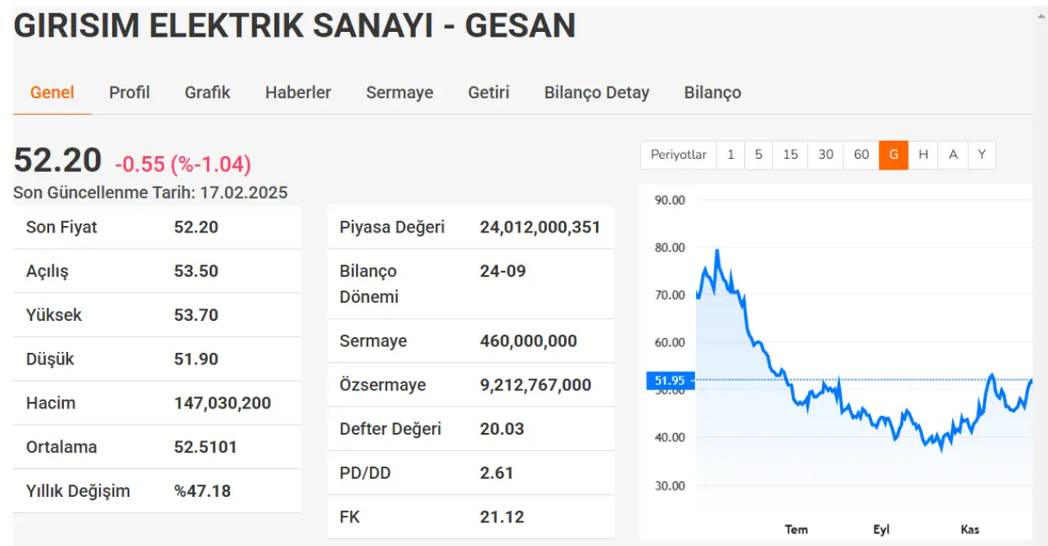Click the Periyotlar label in chart toolbar
This screenshot has height=546, width=1048.
tap(678, 155)
